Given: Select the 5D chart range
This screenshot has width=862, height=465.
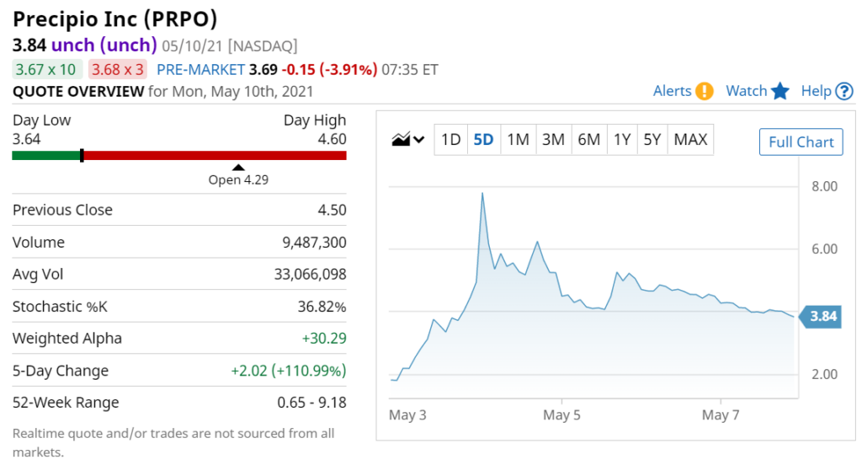Looking at the screenshot, I should coord(484,140).
